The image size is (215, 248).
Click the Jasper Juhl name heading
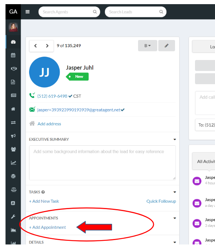click(80, 68)
